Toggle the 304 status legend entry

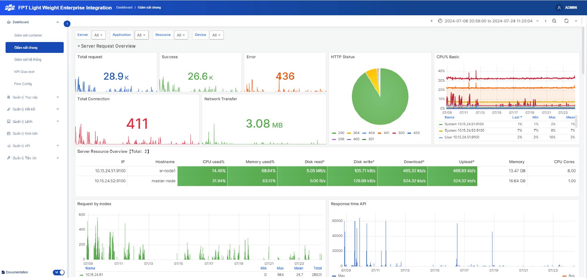[353, 133]
